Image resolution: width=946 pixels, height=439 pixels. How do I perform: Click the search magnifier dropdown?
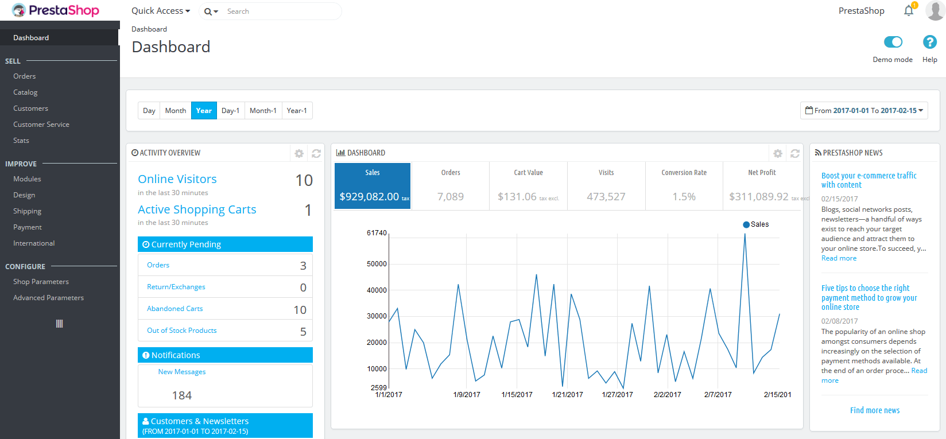click(x=211, y=11)
